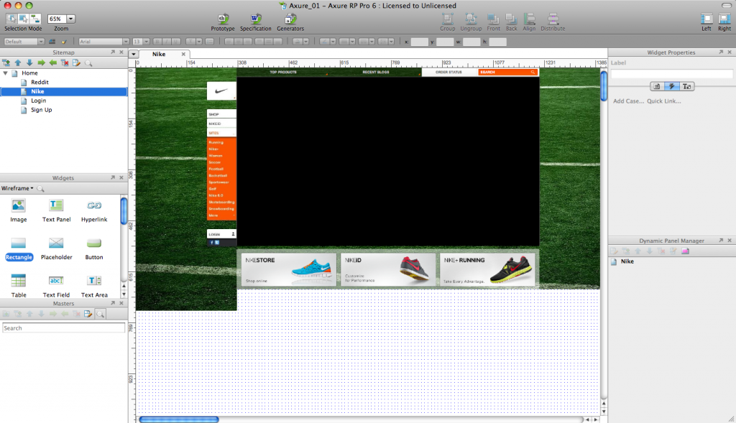Click the Sitemap search magnifier
This screenshot has height=423, width=736.
pos(88,63)
